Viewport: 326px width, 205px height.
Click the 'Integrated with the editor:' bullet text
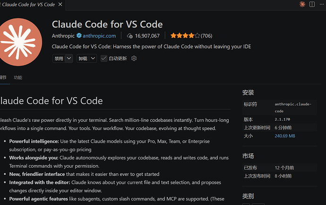coord(40,182)
